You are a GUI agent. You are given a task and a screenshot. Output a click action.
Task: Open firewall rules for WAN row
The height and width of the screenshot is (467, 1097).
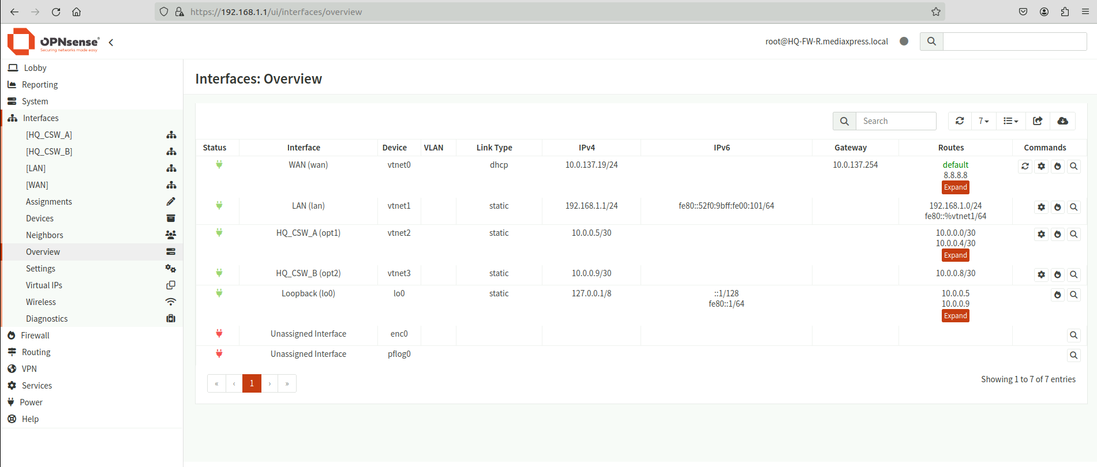pos(1057,166)
